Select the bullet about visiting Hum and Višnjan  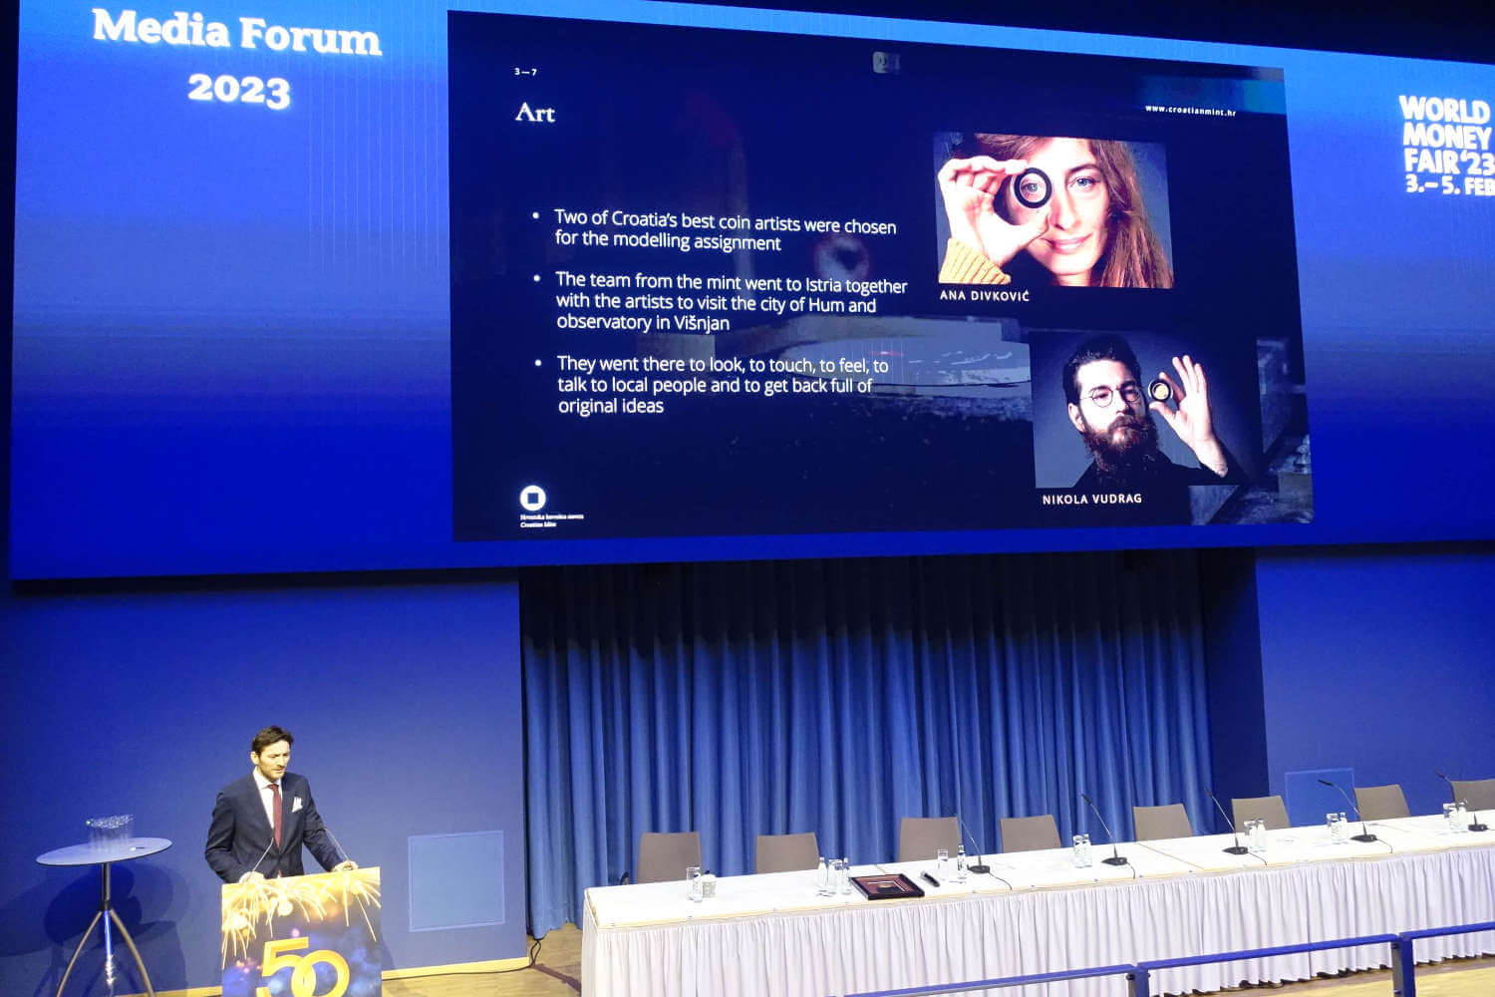(x=730, y=301)
